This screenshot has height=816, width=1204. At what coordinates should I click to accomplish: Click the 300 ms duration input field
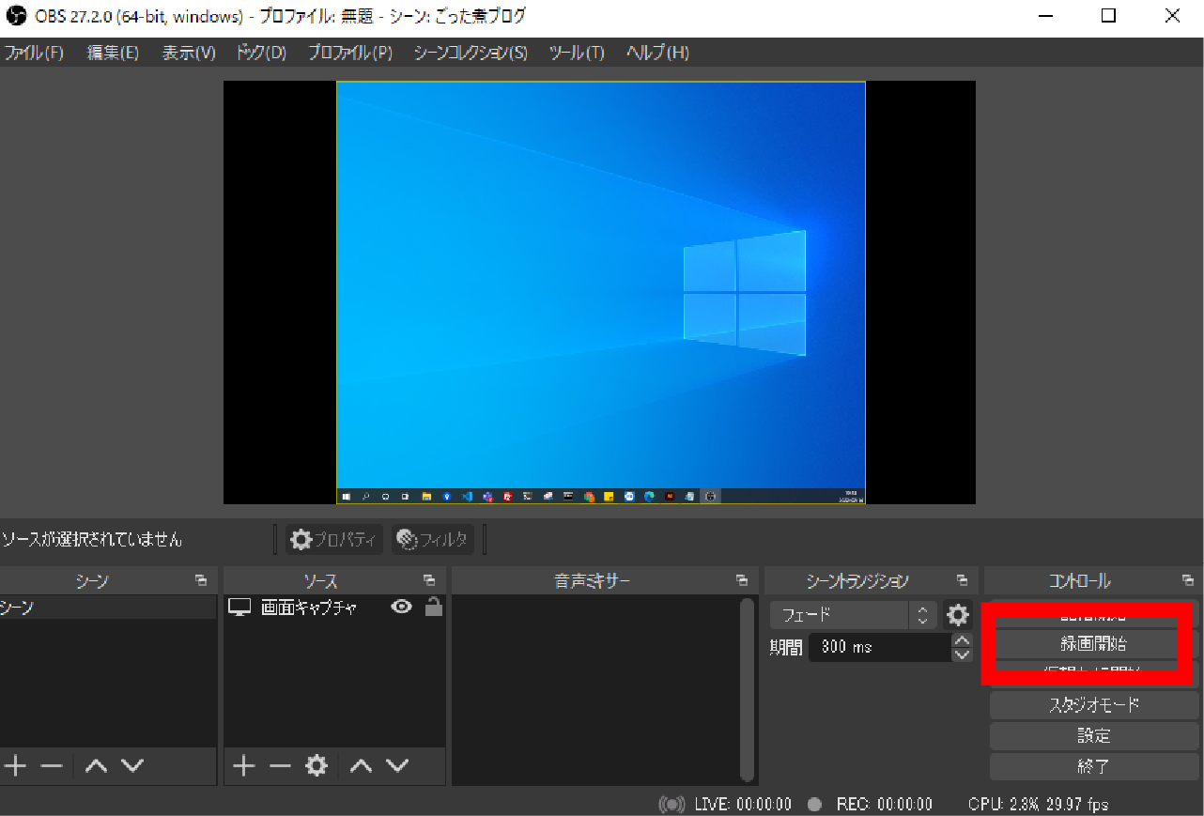878,646
